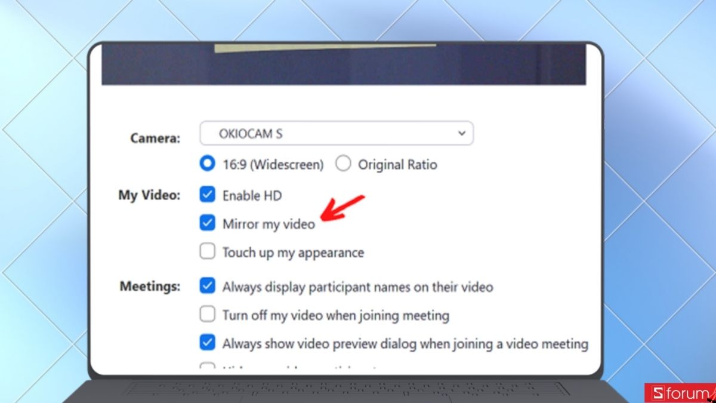Click the Sforum logo in the corner
Image resolution: width=716 pixels, height=403 pixels.
[680, 393]
